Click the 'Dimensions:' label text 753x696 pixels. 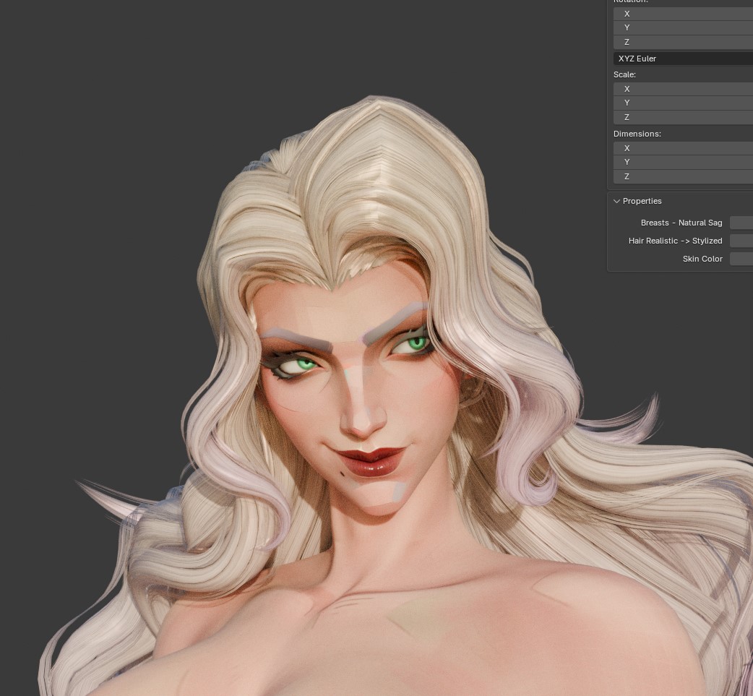[637, 134]
